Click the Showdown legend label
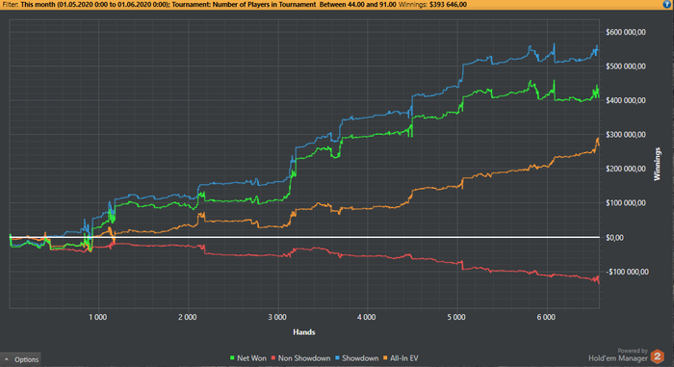 coord(360,358)
